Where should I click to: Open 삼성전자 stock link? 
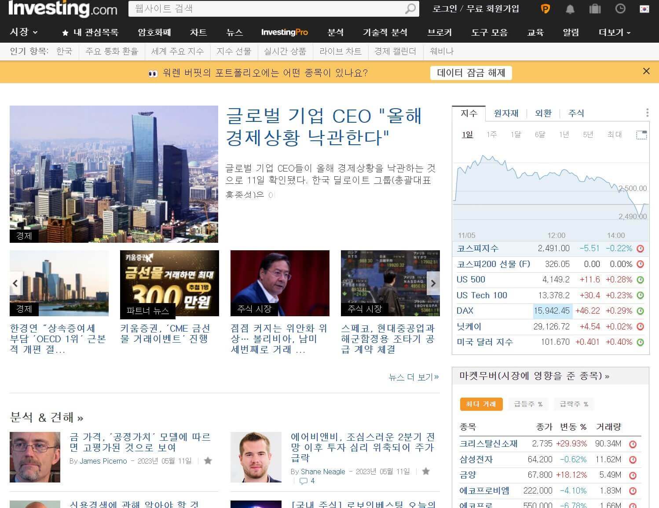click(476, 460)
